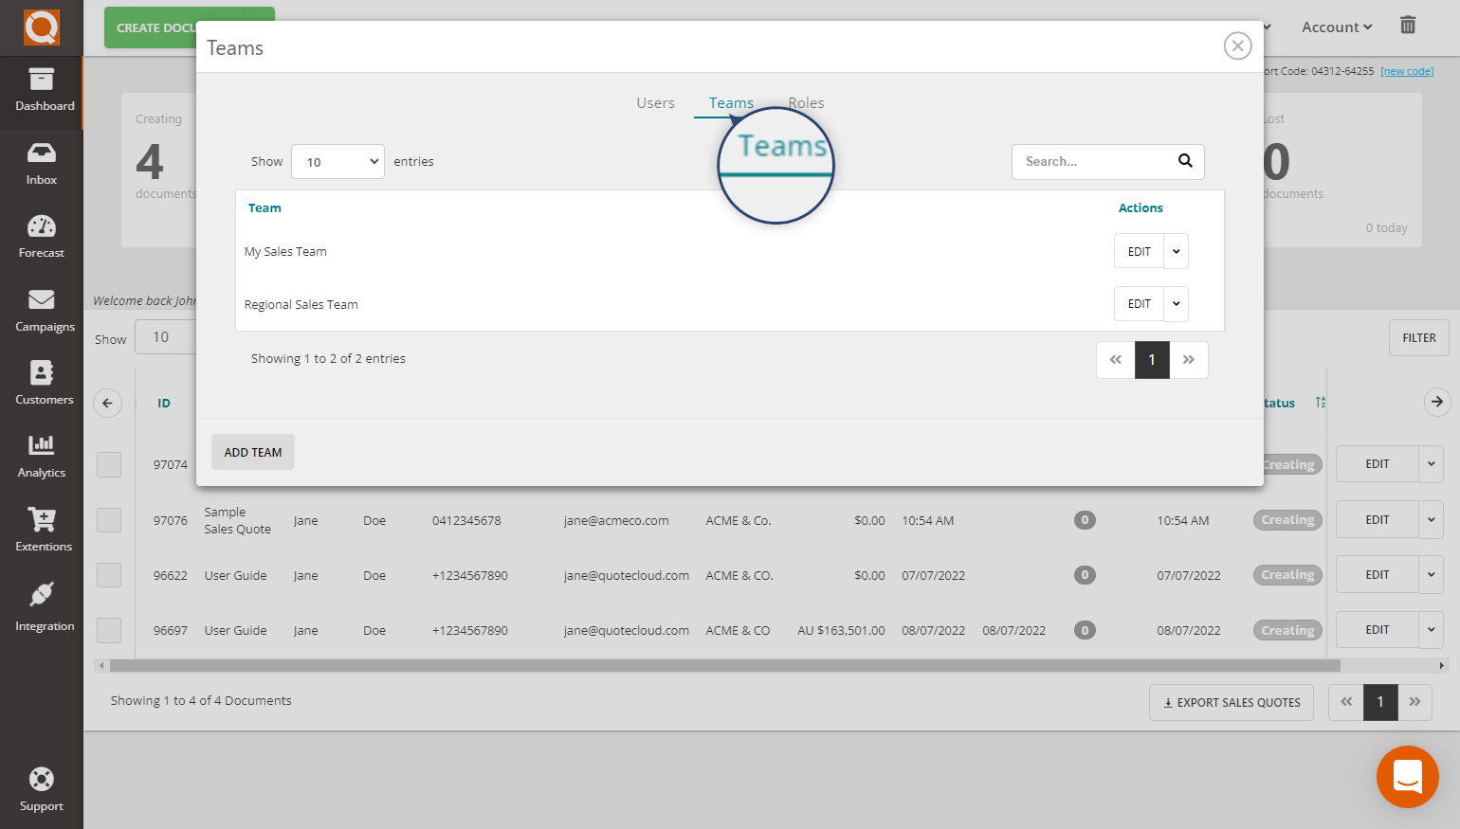
Task: Expand the Account dropdown menu
Action: (x=1336, y=27)
